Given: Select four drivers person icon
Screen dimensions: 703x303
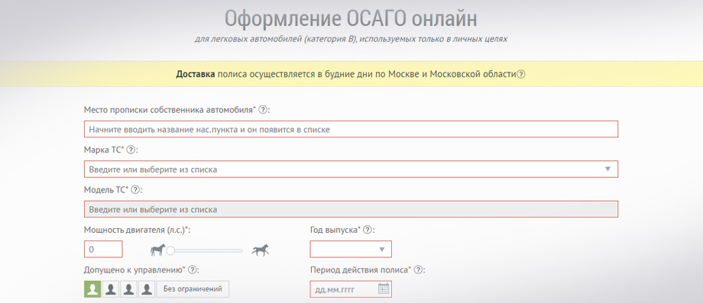Looking at the screenshot, I should pyautogui.click(x=147, y=289).
